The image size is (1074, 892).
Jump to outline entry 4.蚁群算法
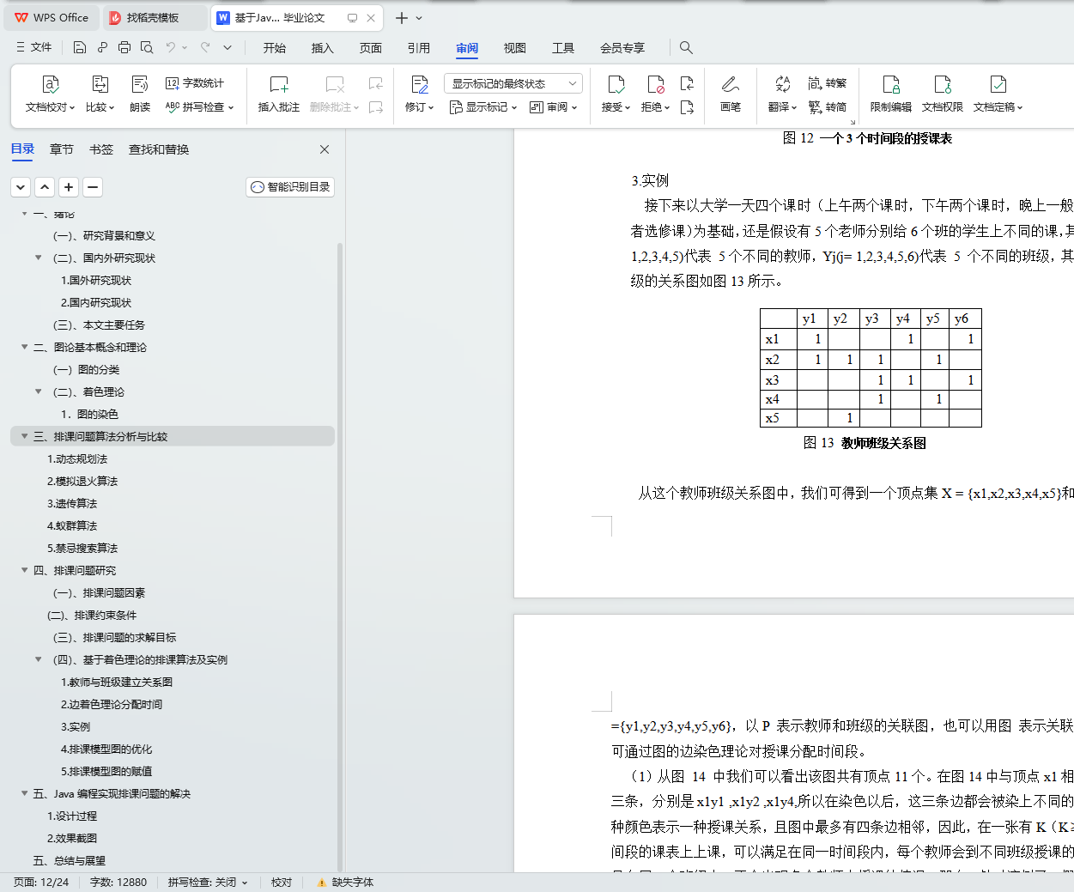click(72, 525)
